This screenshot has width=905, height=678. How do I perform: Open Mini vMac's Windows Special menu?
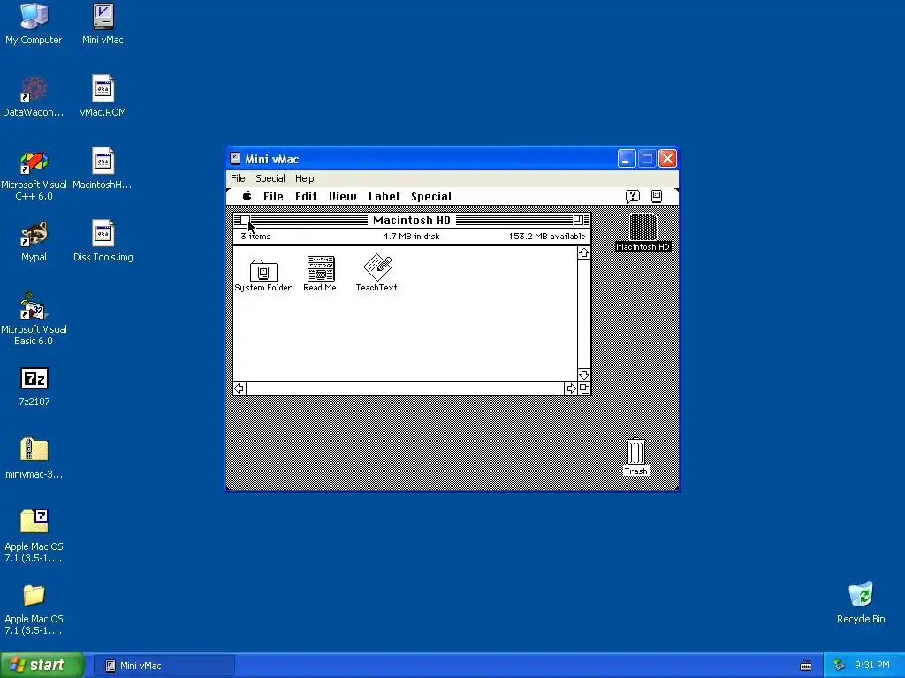[270, 178]
